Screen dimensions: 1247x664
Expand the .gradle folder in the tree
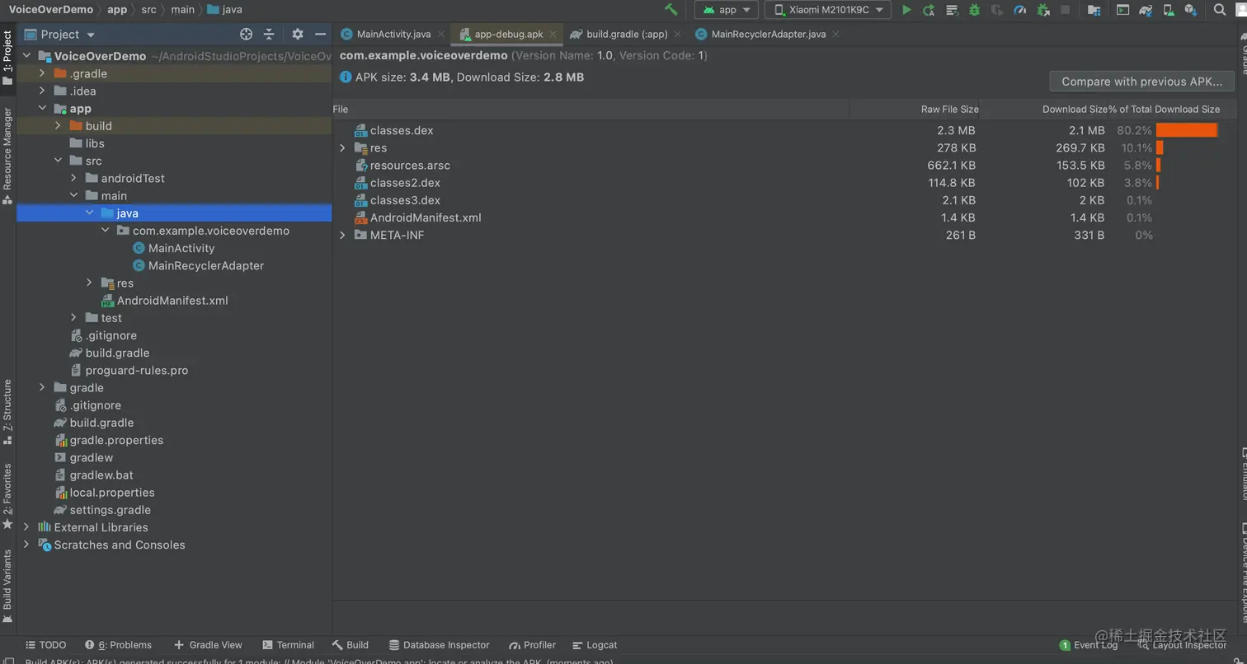tap(42, 74)
